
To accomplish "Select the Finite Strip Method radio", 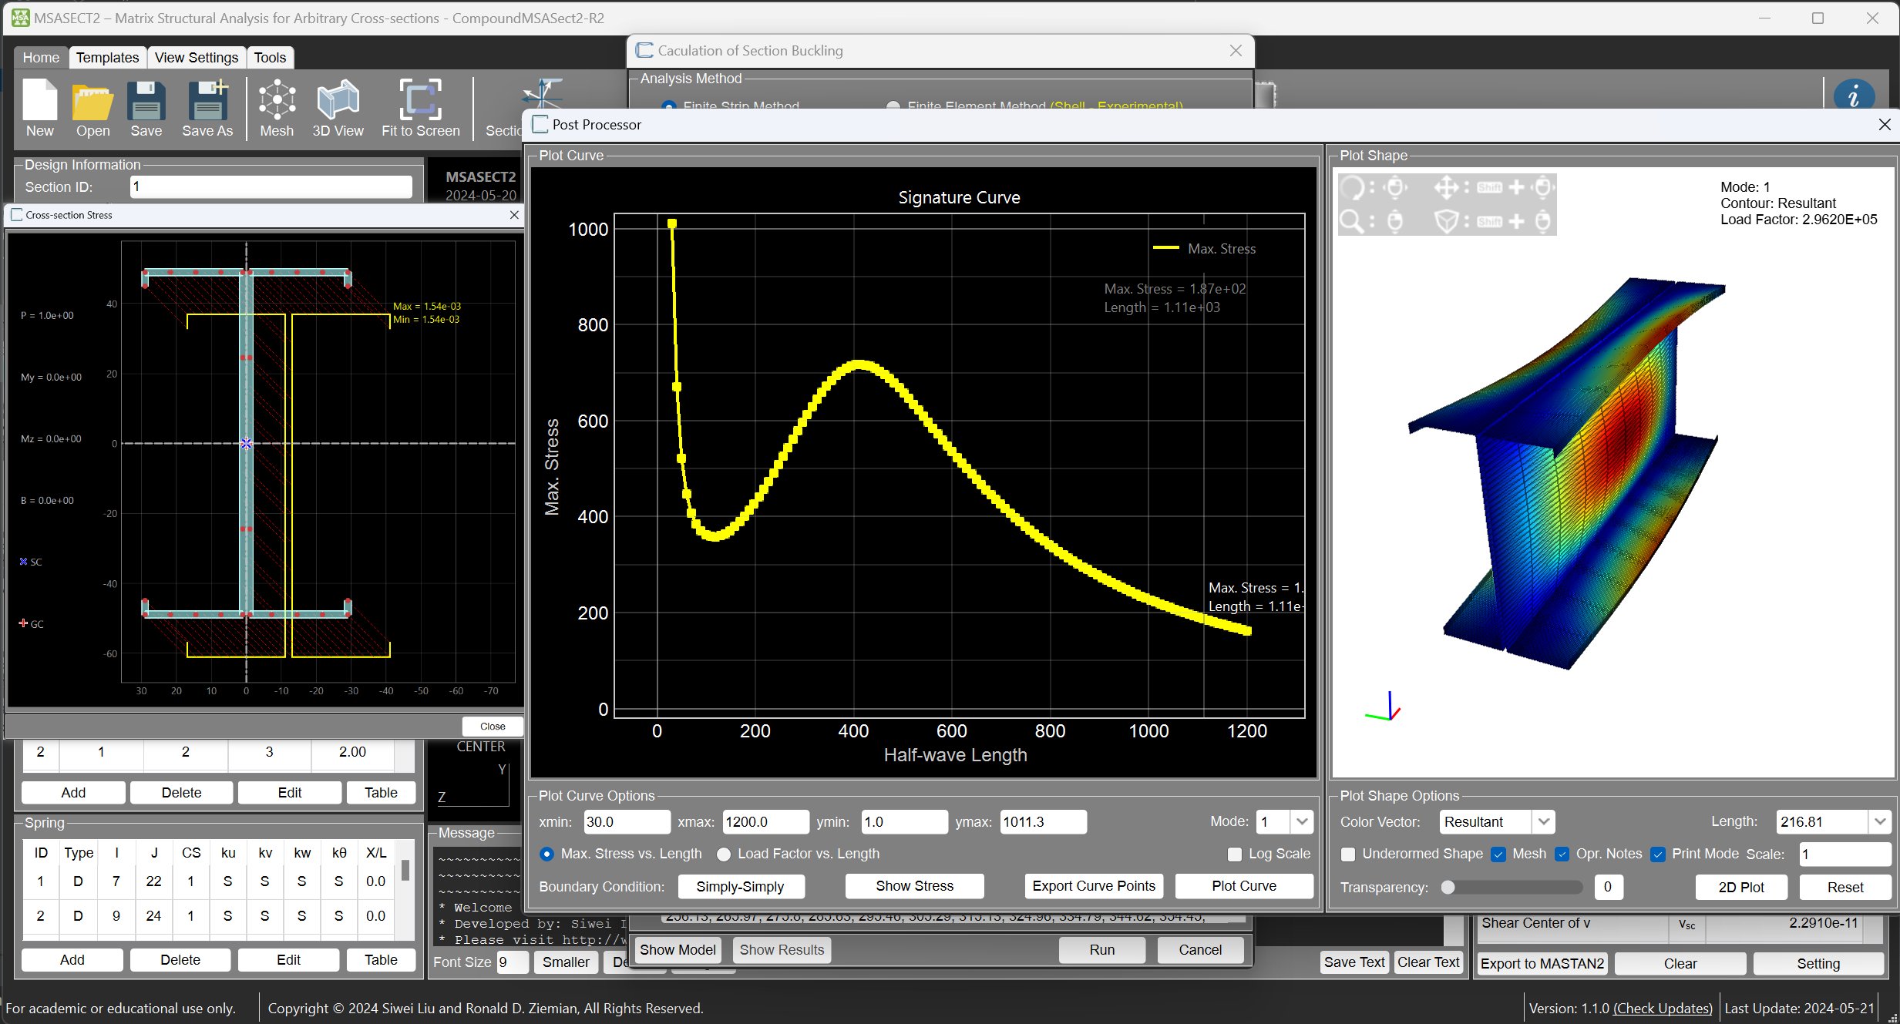I will pyautogui.click(x=668, y=106).
